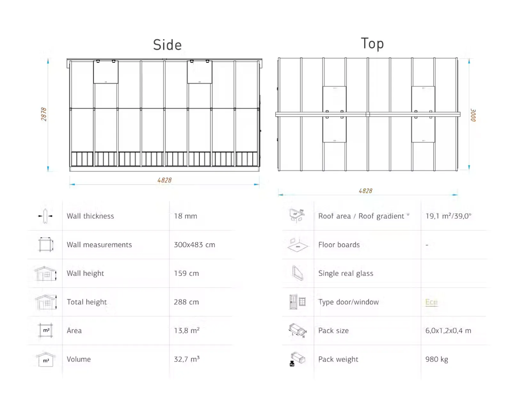
Task: Click the Volume m³ icon
Action: click(x=45, y=359)
